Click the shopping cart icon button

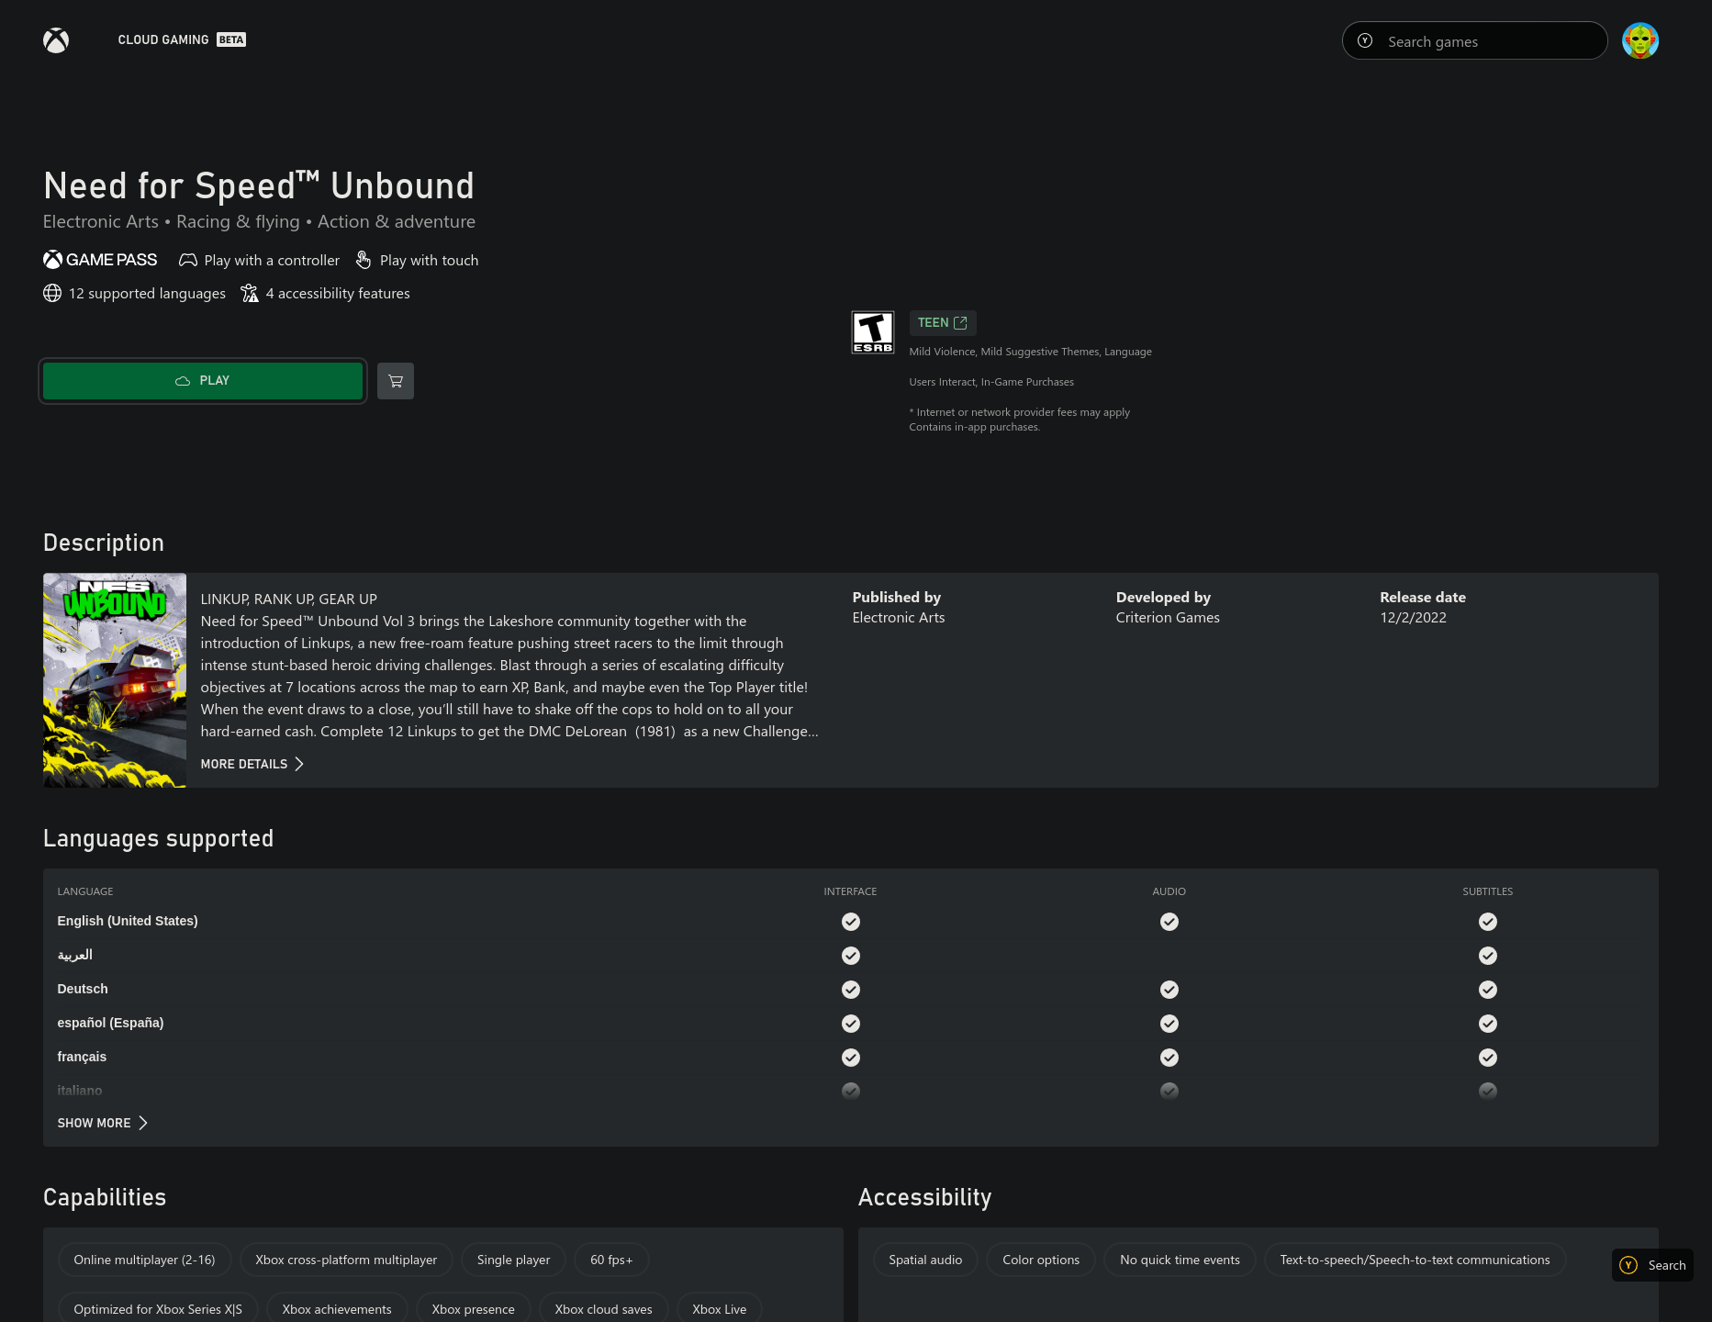tap(396, 381)
